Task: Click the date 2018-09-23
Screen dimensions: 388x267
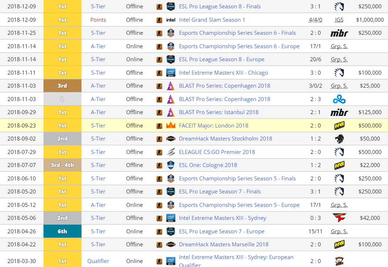Action: (21, 125)
